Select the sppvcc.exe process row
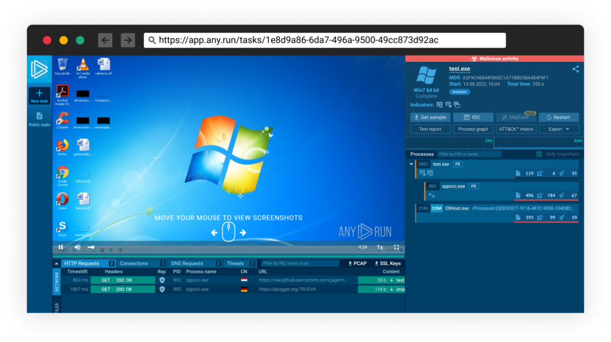 click(502, 191)
